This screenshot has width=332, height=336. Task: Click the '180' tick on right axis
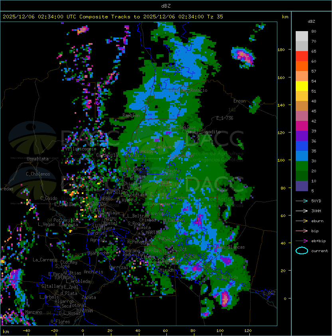tap(281, 50)
